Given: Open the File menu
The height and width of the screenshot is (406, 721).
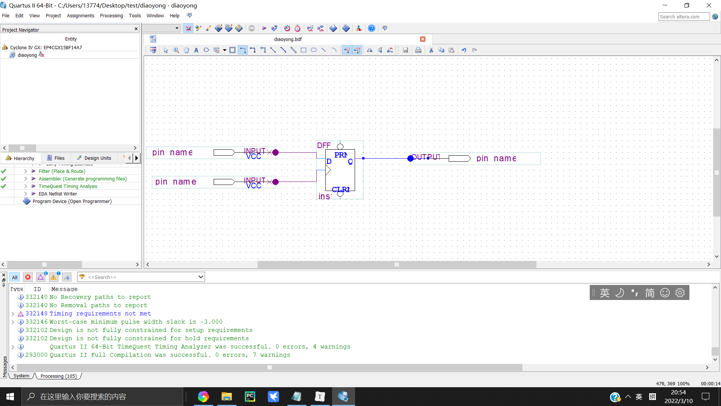Looking at the screenshot, I should (x=6, y=15).
